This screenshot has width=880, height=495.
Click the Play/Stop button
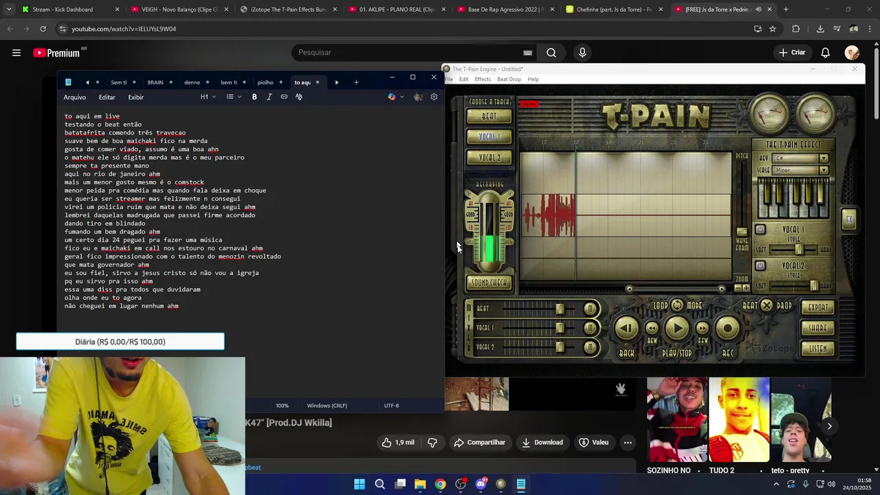pyautogui.click(x=677, y=329)
